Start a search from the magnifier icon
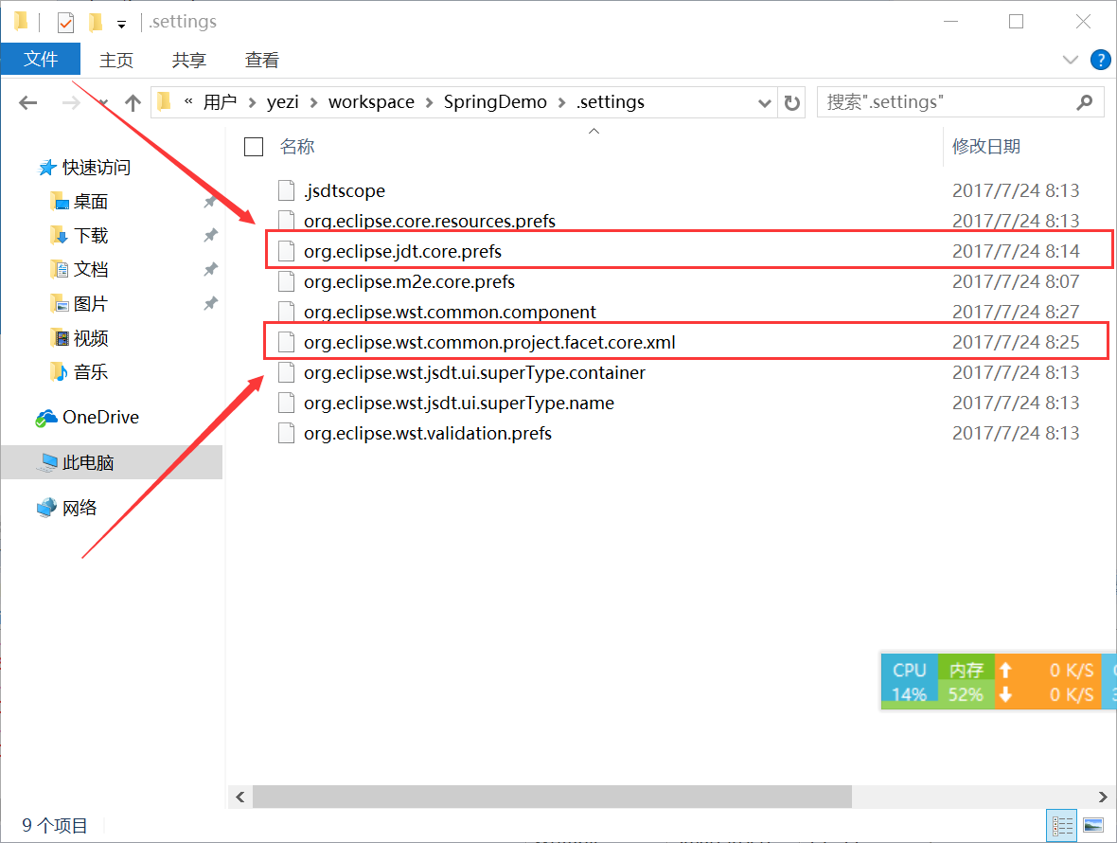This screenshot has width=1117, height=843. [1084, 101]
